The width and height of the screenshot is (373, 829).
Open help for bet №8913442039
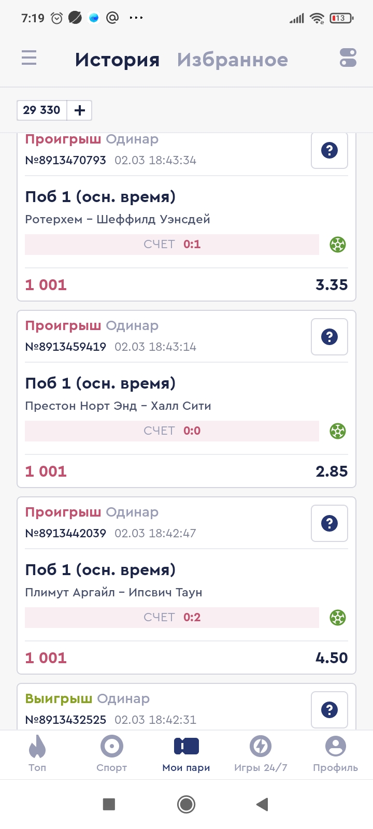(329, 523)
